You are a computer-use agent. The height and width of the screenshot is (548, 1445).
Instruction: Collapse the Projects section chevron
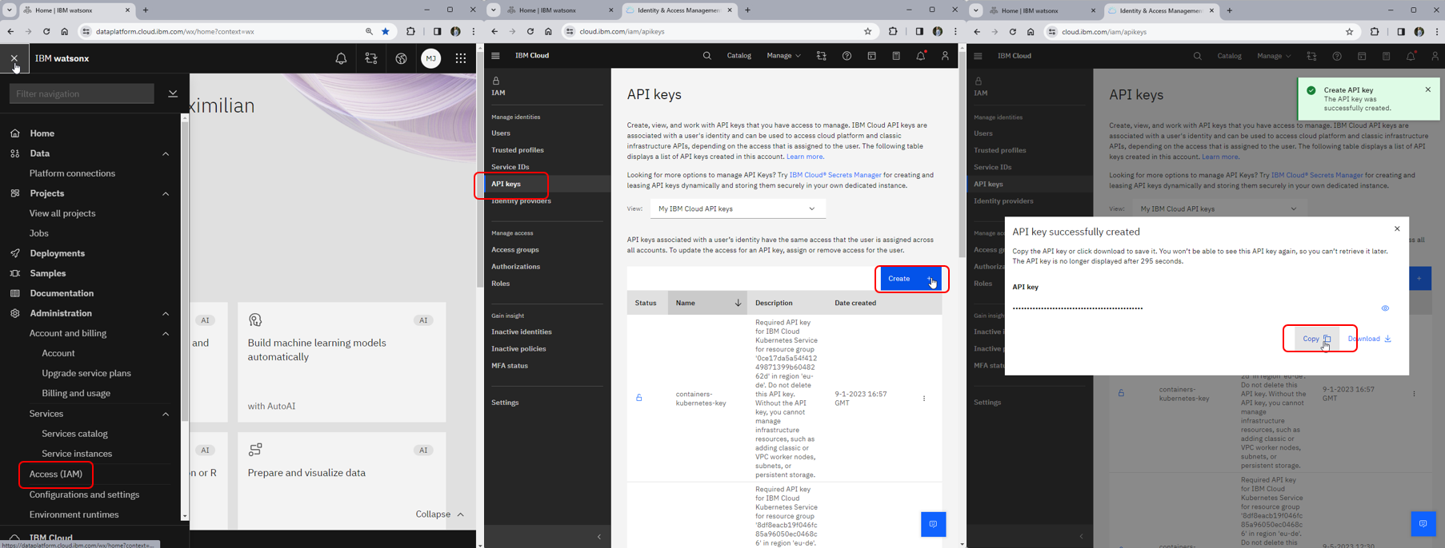coord(166,193)
